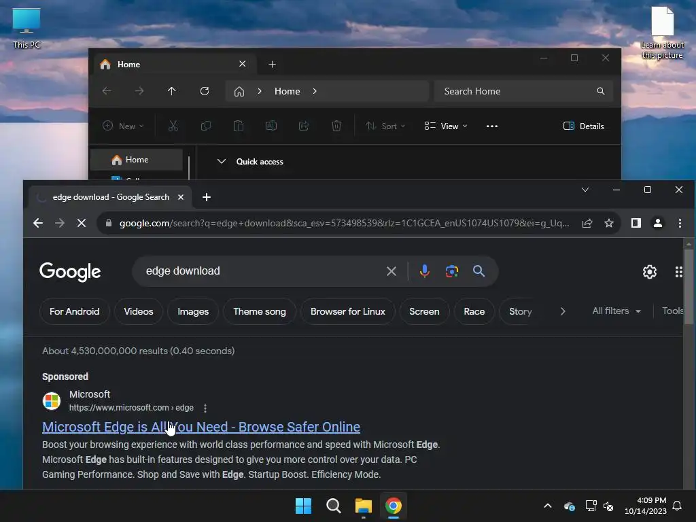
Task: Open Chrome side panel
Action: point(636,223)
